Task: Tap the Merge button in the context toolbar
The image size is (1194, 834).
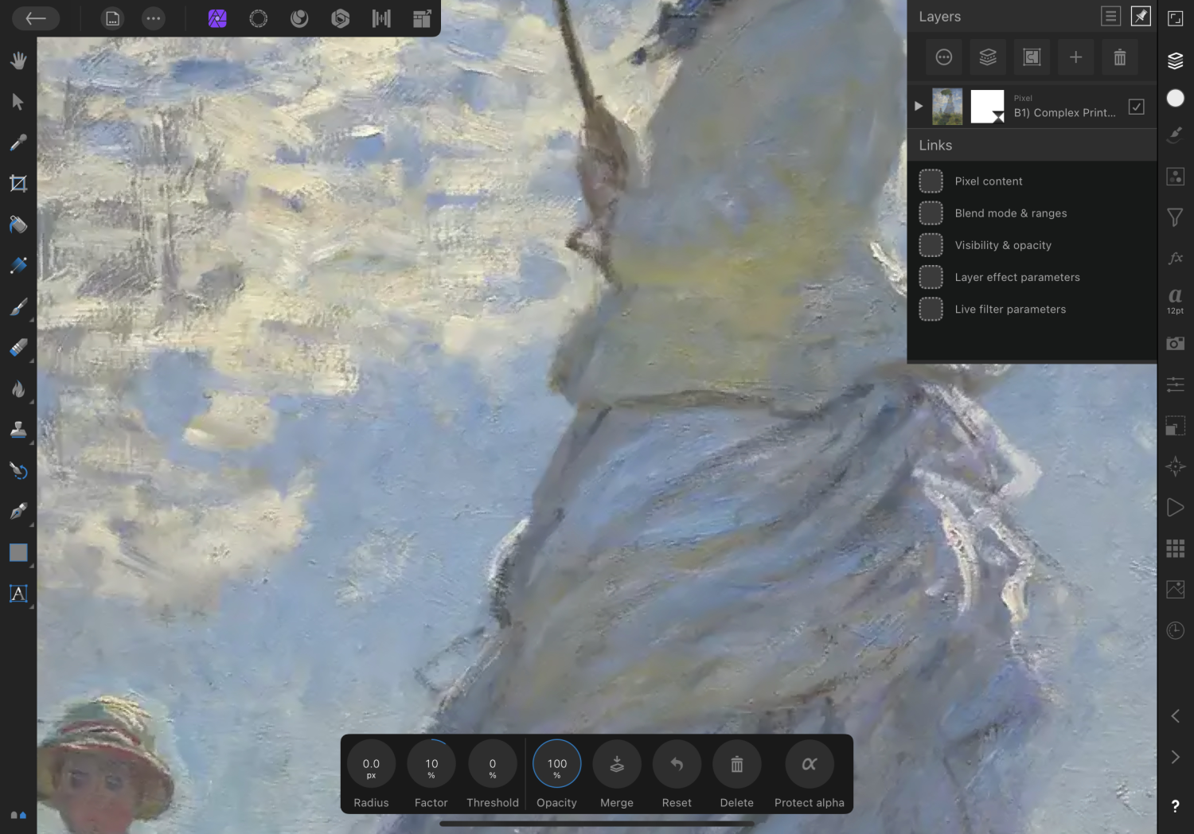Action: 616,764
